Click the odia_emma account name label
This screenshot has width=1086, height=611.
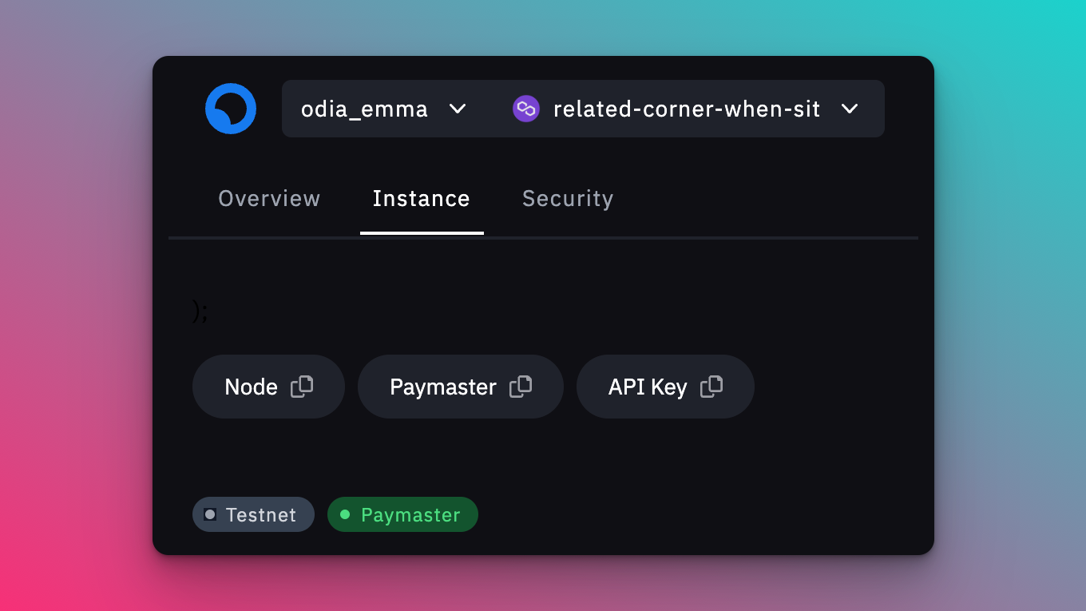(x=364, y=109)
